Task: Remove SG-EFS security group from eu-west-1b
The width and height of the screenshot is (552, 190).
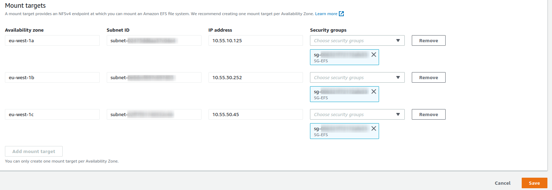Action: (374, 91)
